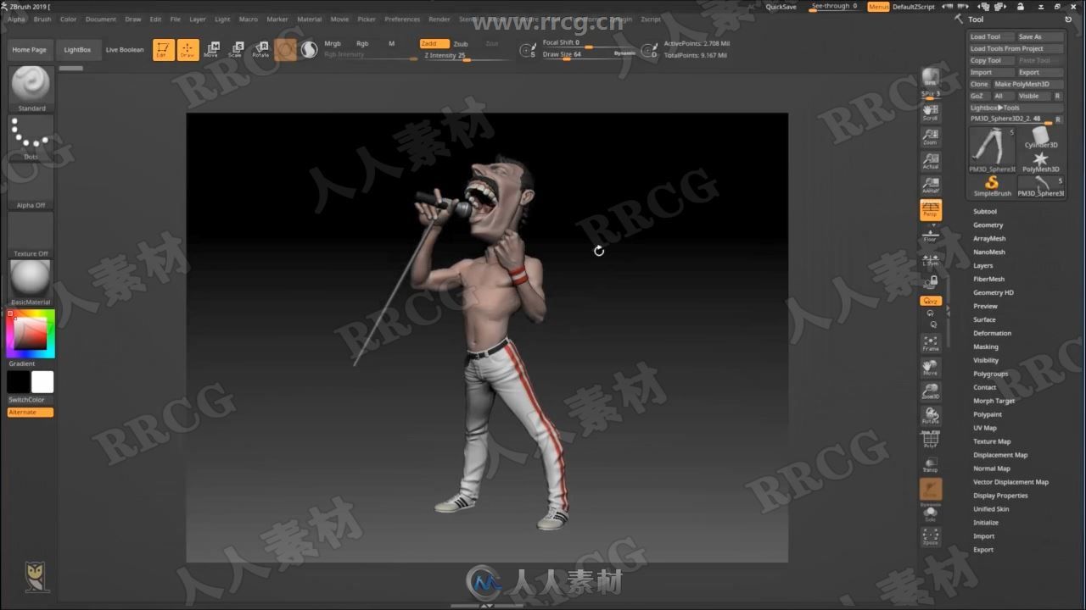
Task: Open the BasicMaterial selector
Action: tap(31, 283)
